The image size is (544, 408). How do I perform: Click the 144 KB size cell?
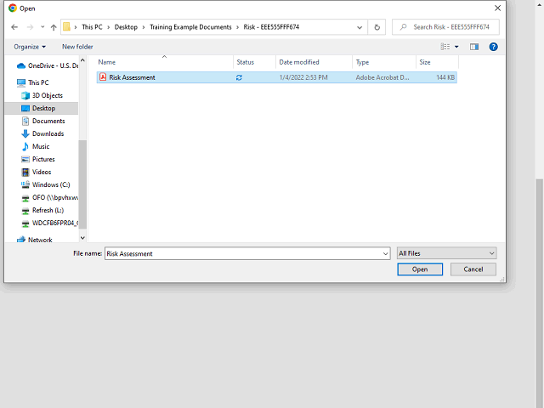[445, 77]
